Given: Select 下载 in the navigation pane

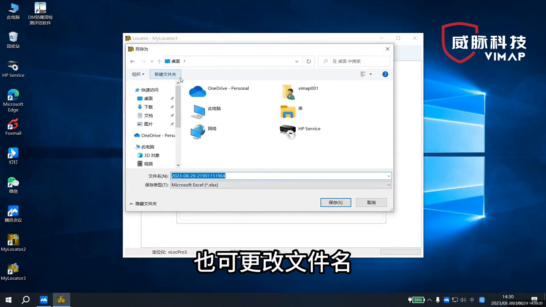Looking at the screenshot, I should (148, 107).
